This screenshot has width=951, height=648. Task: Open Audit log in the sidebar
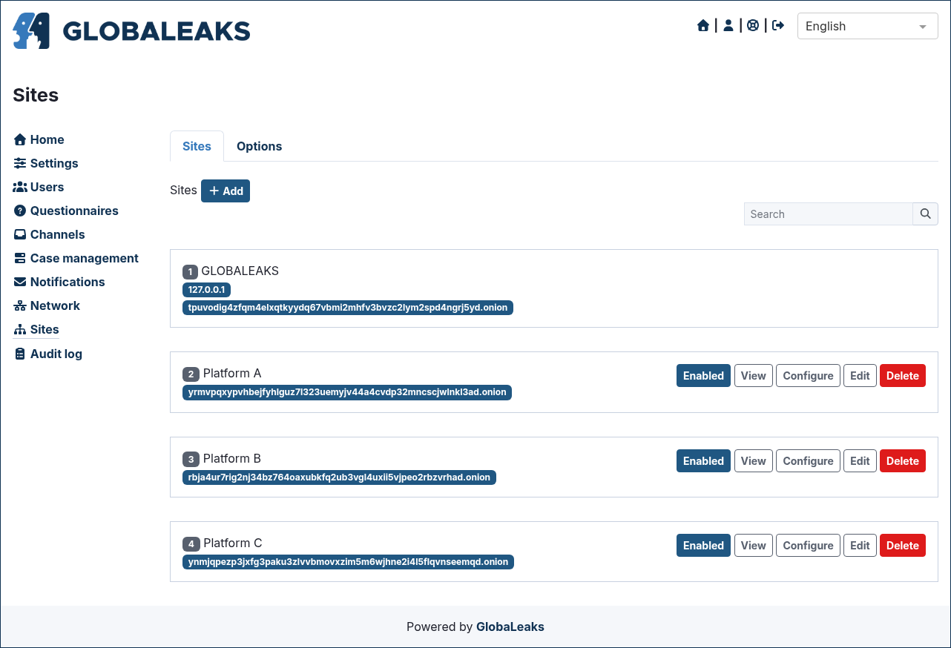pyautogui.click(x=48, y=354)
